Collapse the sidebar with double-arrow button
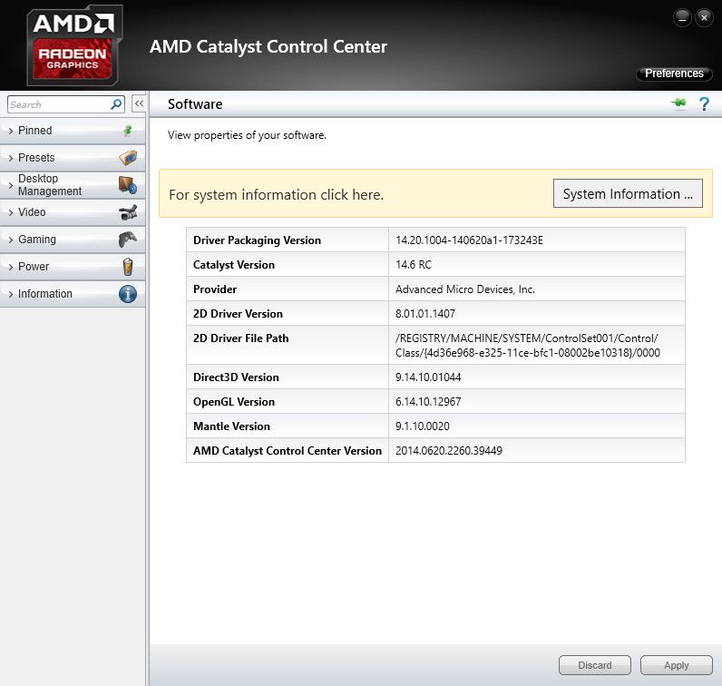The width and height of the screenshot is (722, 686). [x=139, y=103]
